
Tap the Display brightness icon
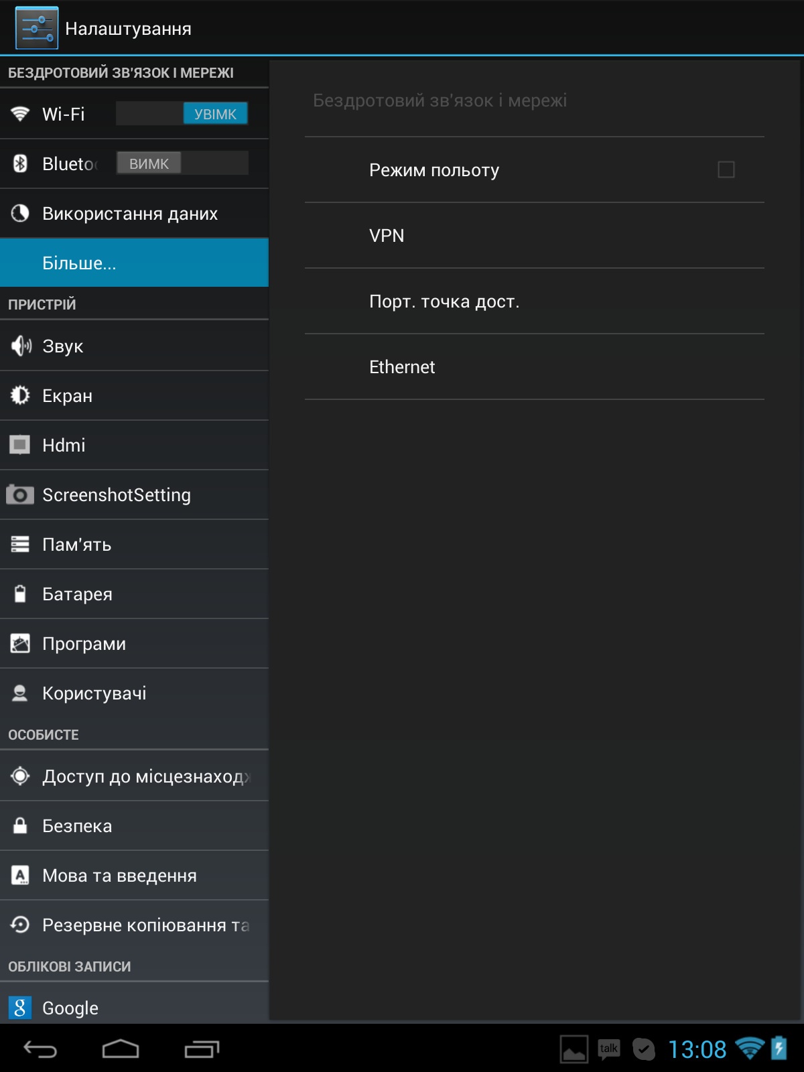tap(20, 395)
